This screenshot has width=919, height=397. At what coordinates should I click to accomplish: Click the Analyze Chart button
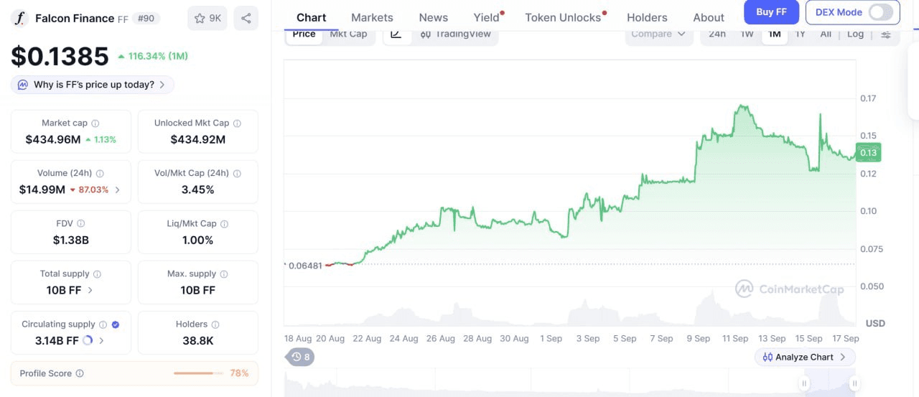(x=805, y=357)
